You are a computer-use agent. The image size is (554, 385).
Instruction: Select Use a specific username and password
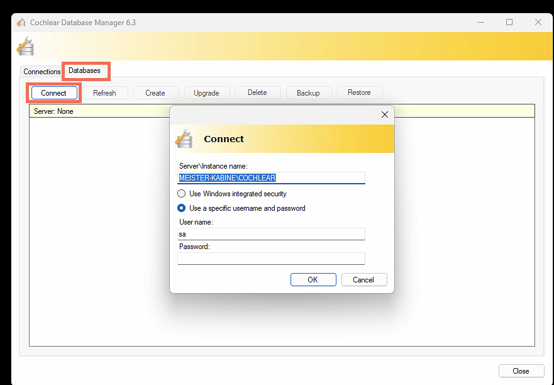coord(182,208)
